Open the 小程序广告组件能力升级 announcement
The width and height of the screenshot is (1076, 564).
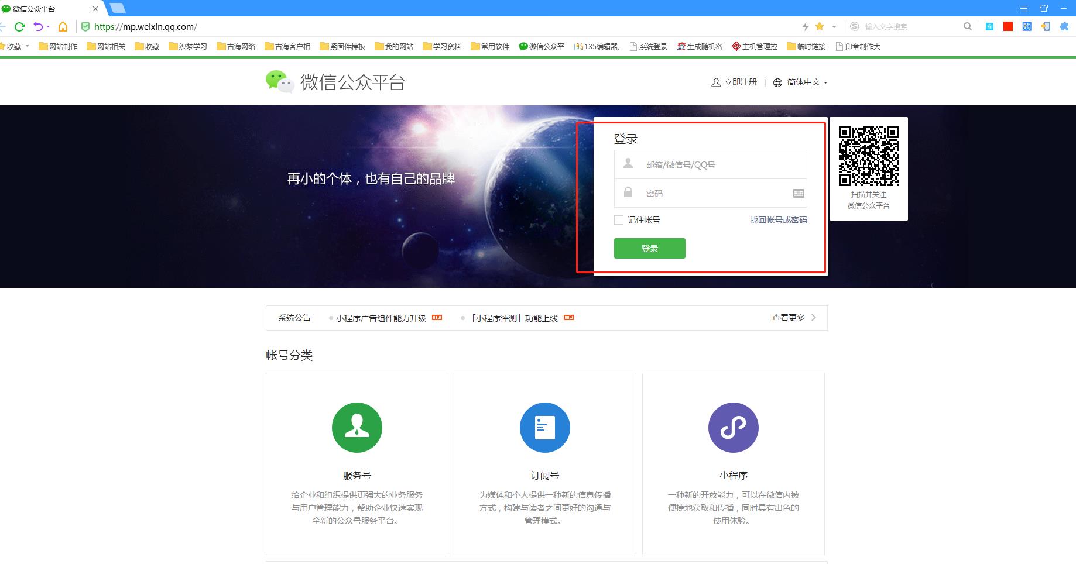coord(381,318)
